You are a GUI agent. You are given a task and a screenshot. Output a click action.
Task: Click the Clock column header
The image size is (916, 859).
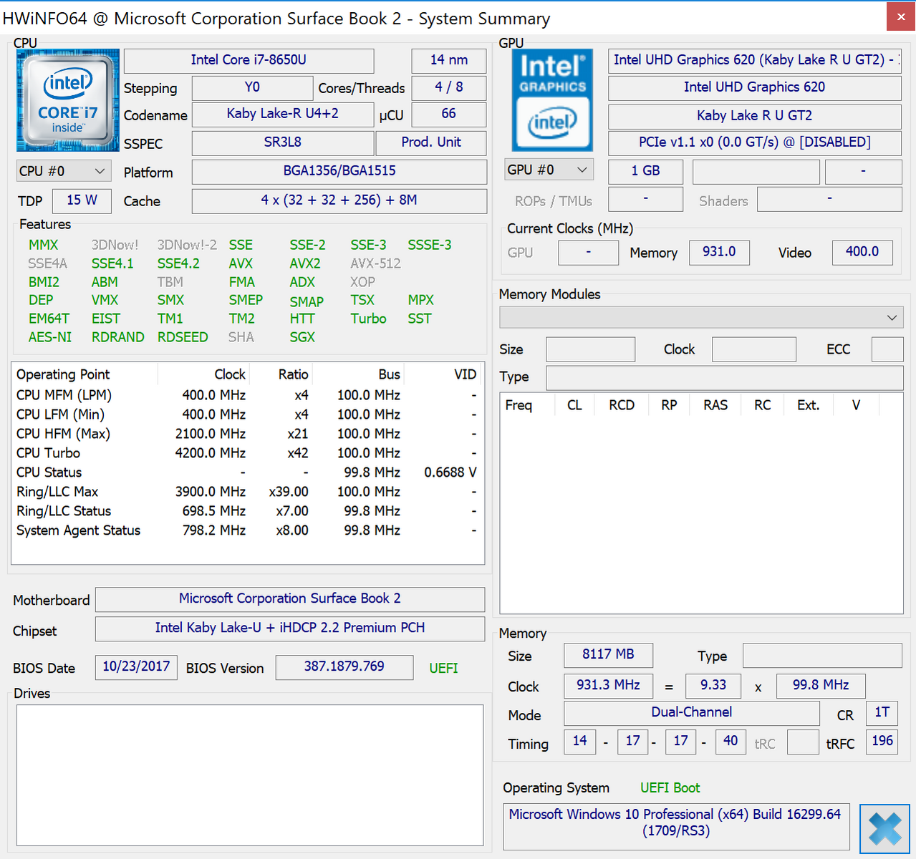(x=229, y=374)
